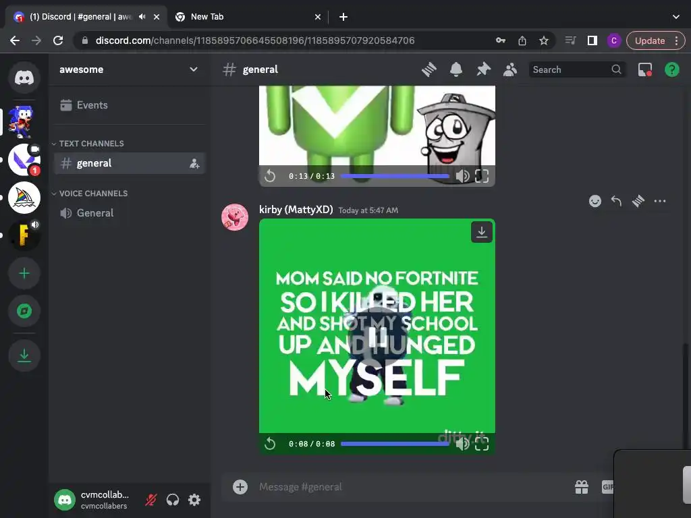Image resolution: width=691 pixels, height=518 pixels.
Task: Toggle browser side panel
Action: [x=592, y=40]
